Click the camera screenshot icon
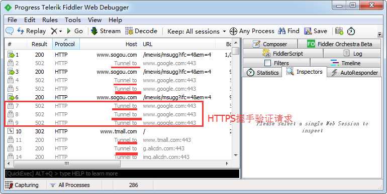The width and height of the screenshot is (387, 194). [339, 31]
